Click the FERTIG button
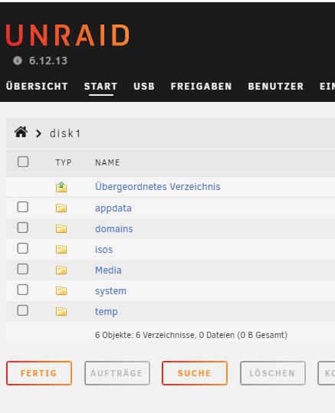Screen dimensions: 335x413 [39, 373]
